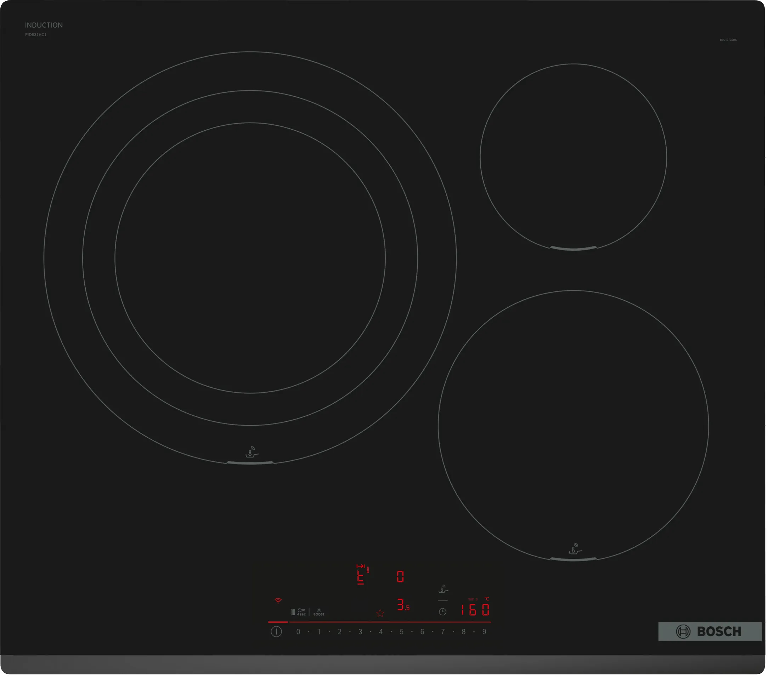Image resolution: width=768 pixels, height=677 pixels.
Task: Tap the red Wi-Fi Home Connect icon
Action: [x=278, y=601]
